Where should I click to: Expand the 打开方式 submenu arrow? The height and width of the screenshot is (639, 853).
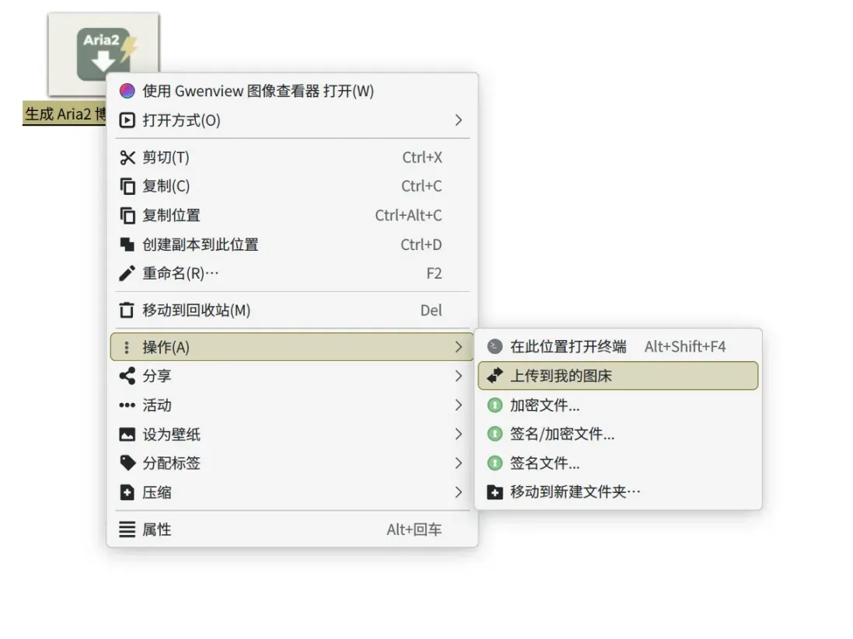[x=458, y=120]
